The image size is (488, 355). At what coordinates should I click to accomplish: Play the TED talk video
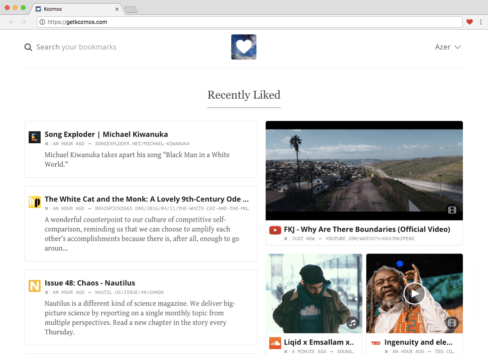click(x=415, y=294)
